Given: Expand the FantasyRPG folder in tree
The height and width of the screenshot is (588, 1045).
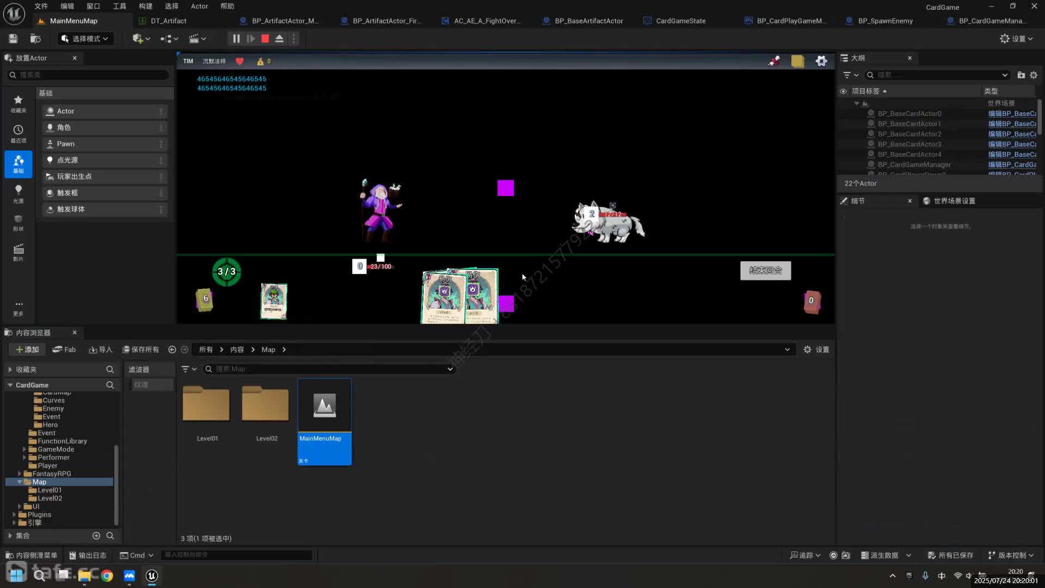Looking at the screenshot, I should pyautogui.click(x=20, y=474).
